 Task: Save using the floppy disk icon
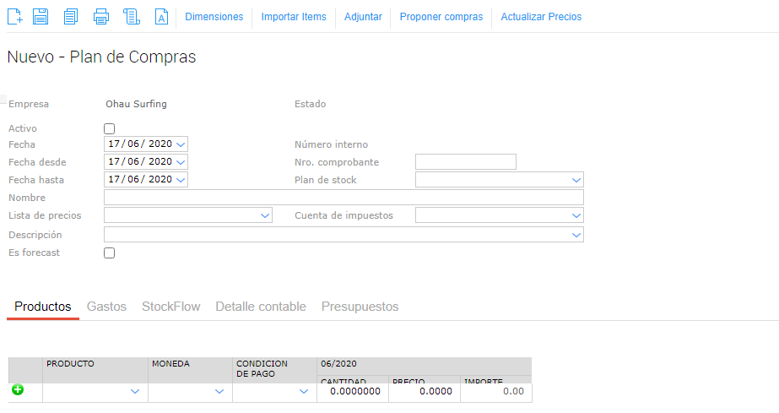pyautogui.click(x=41, y=17)
